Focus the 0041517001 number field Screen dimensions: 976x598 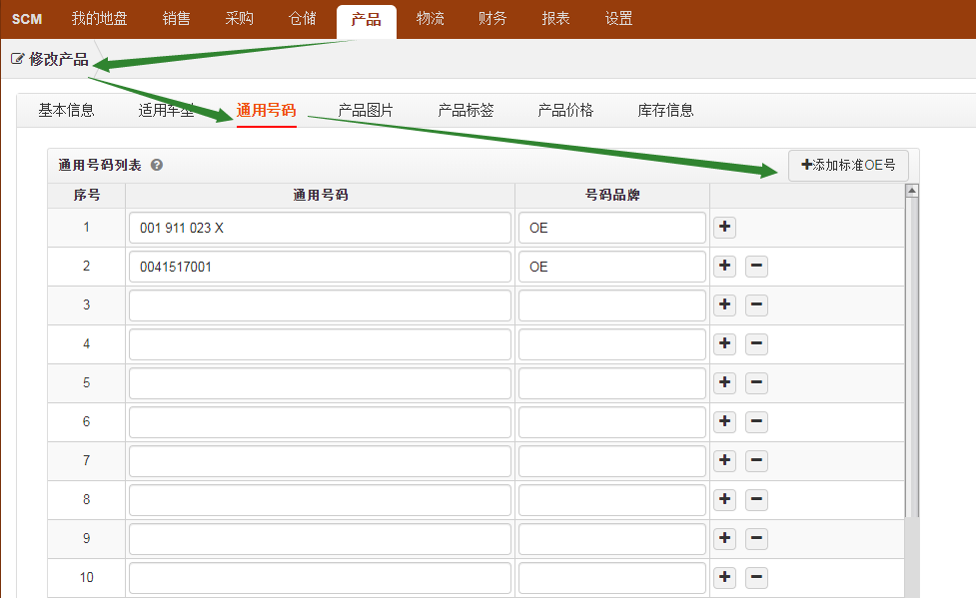pyautogui.click(x=320, y=267)
